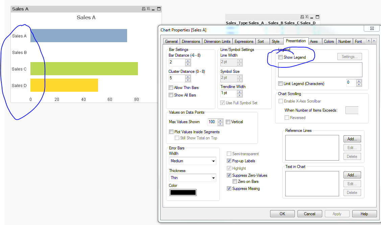Increase Bar Distance with the up arrow

tap(188, 61)
